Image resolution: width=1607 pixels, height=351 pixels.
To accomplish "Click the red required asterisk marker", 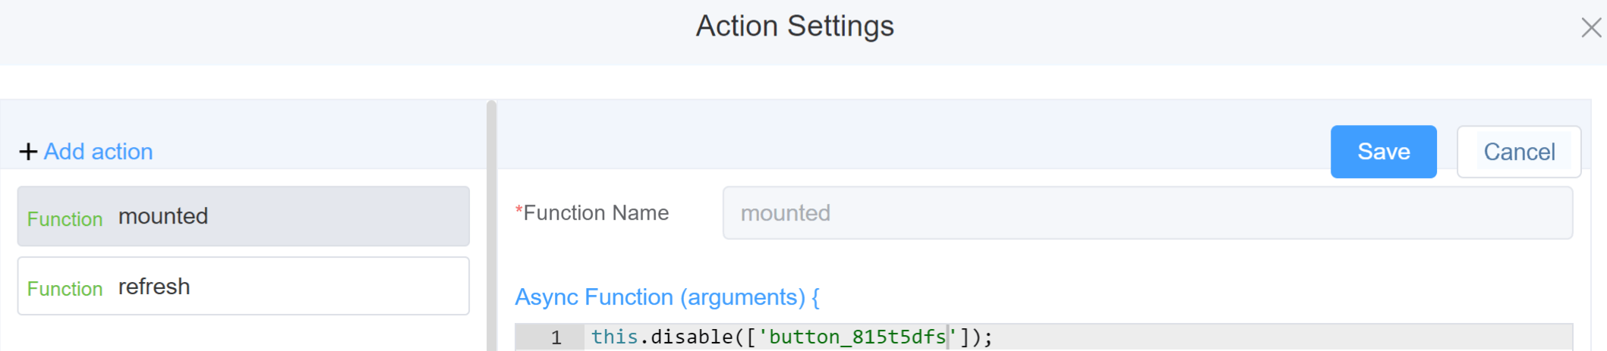I will [x=519, y=212].
